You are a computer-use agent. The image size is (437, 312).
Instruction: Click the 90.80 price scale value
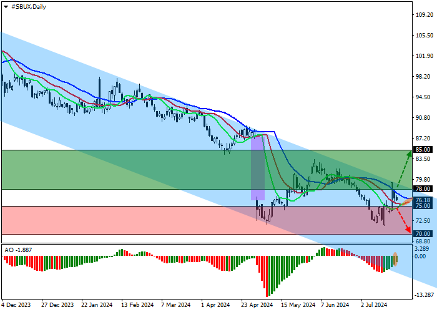pos(425,118)
